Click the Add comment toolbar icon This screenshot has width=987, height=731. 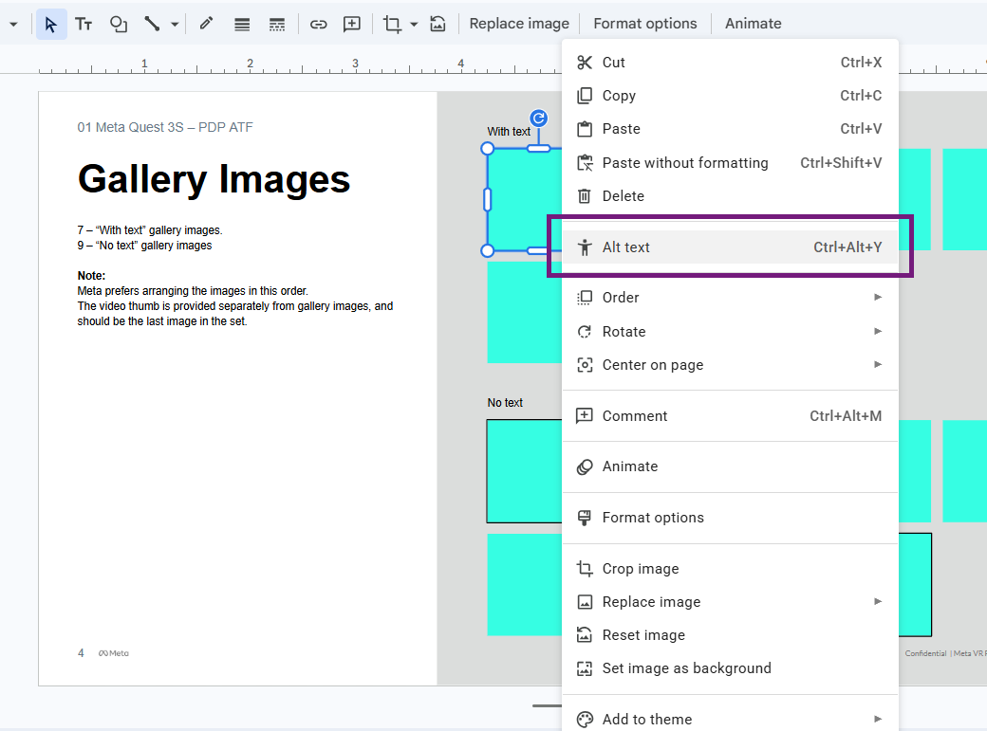[x=352, y=24]
